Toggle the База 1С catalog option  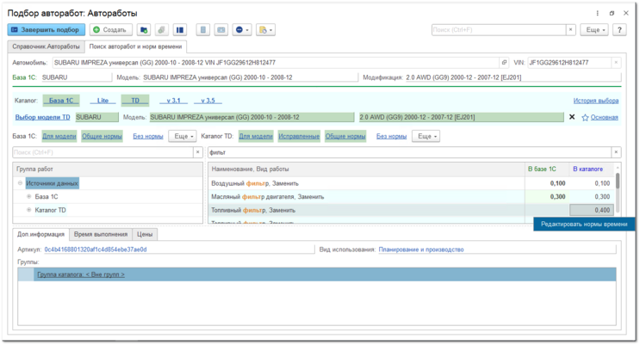click(61, 101)
